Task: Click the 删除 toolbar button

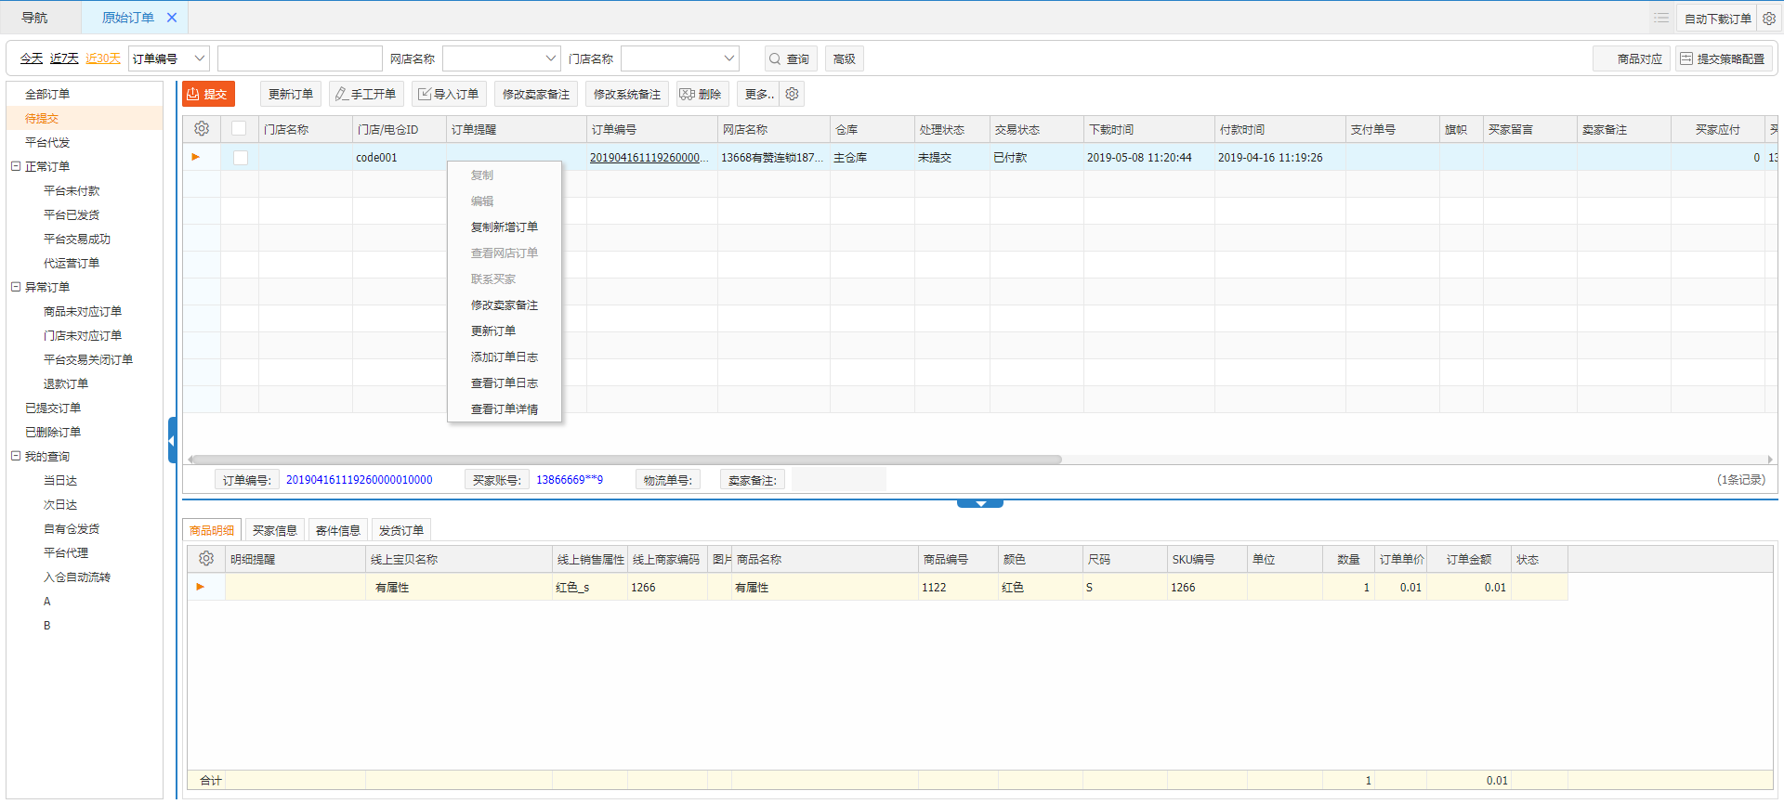Action: (x=702, y=94)
